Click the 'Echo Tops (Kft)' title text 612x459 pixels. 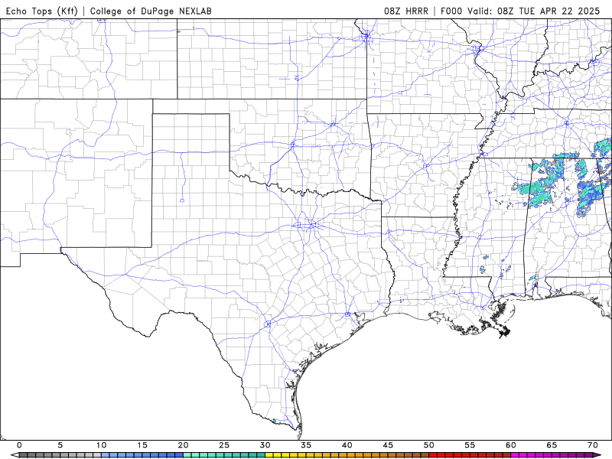coord(42,11)
